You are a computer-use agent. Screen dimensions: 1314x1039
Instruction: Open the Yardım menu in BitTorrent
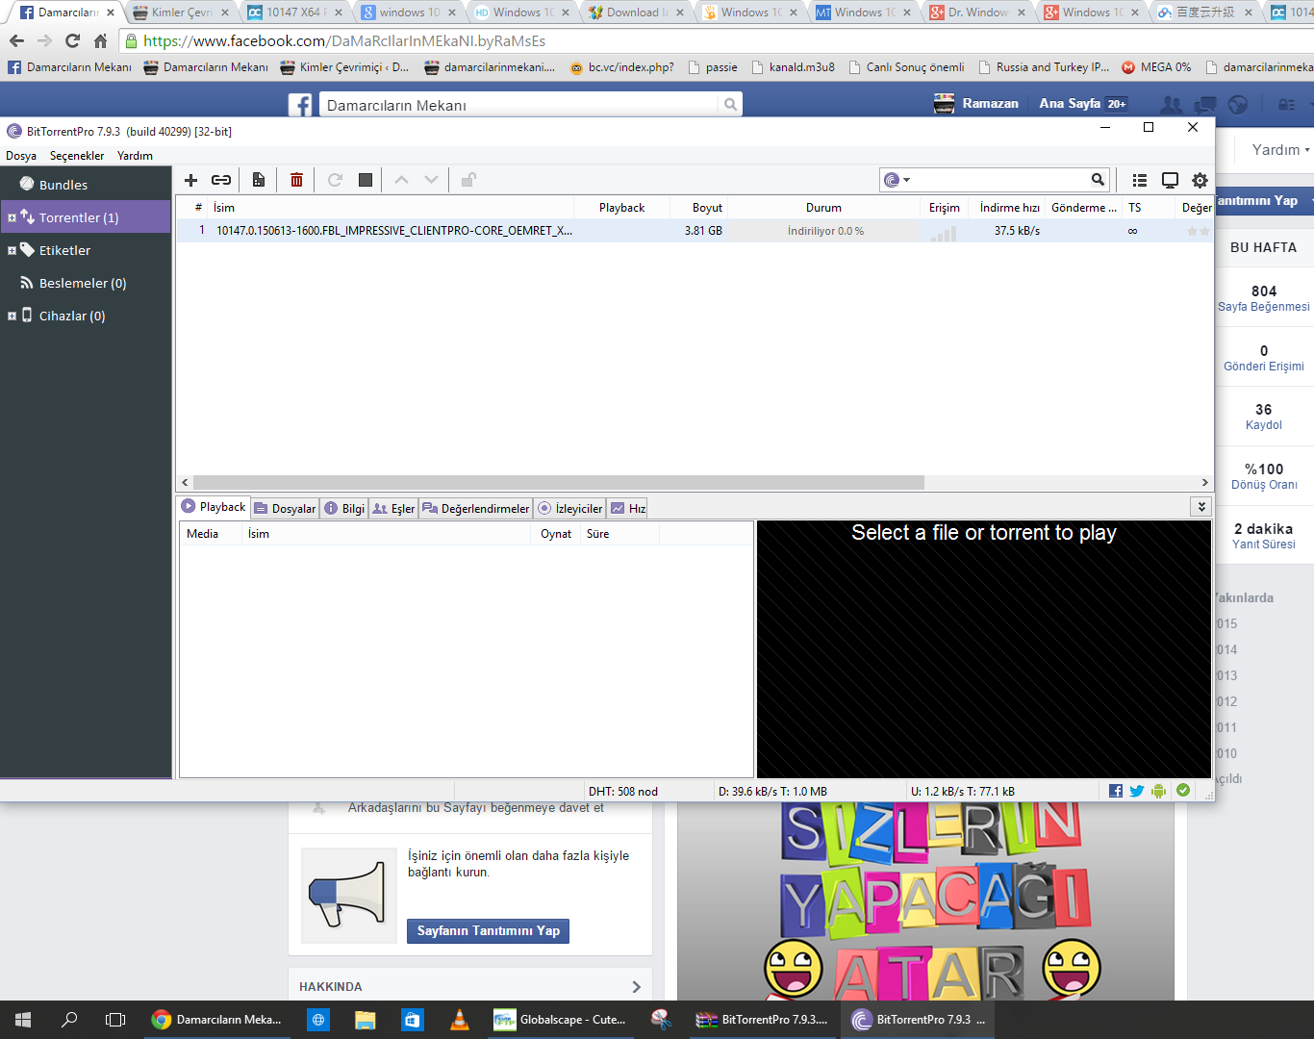[135, 156]
